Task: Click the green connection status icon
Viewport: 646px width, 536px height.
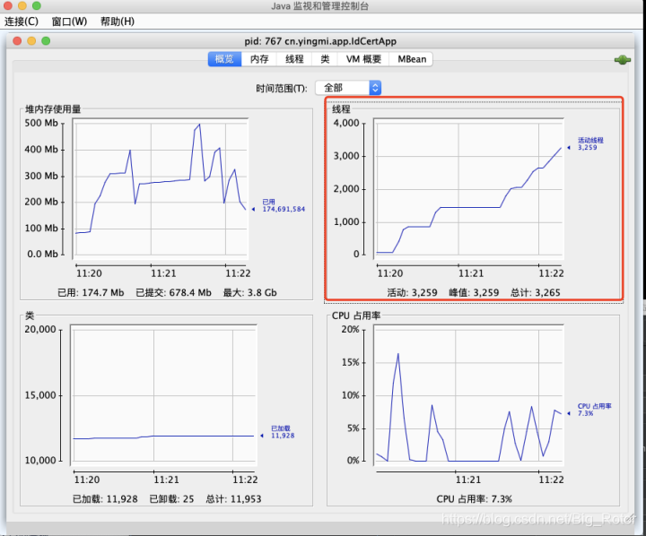Action: coord(622,60)
